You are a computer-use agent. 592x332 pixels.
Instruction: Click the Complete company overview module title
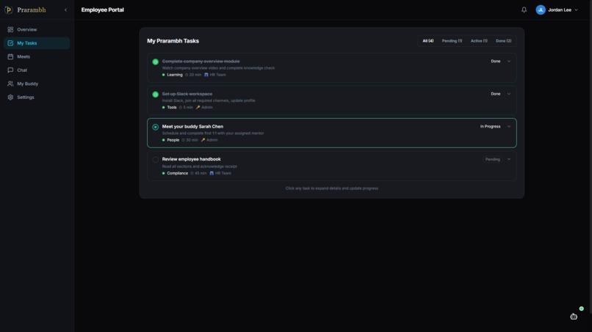pos(201,61)
